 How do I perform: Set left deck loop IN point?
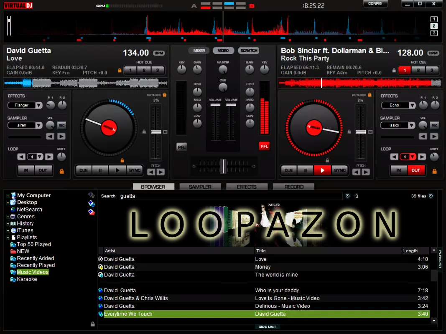pyautogui.click(x=26, y=170)
